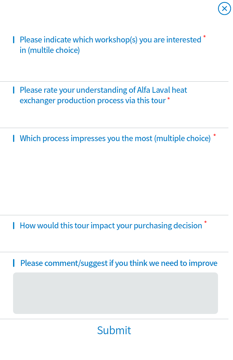The image size is (233, 360).
Task: Click the blue marker bar before 'Please comment/suggest'
Action: (14, 263)
